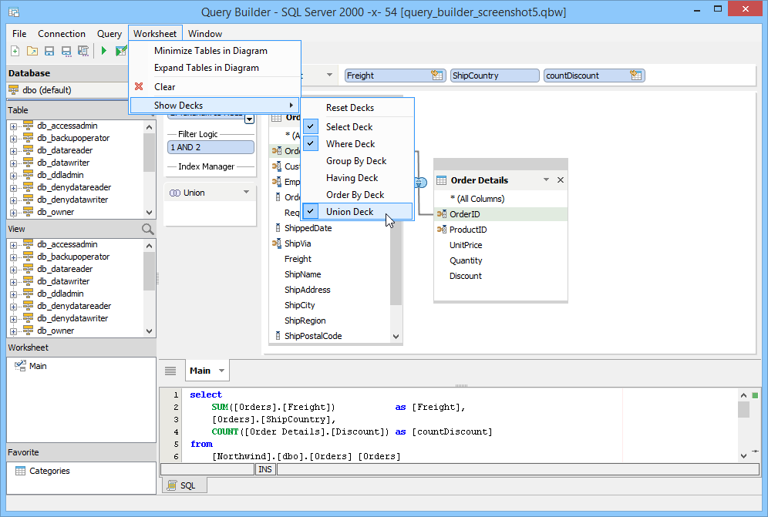Close the Order Details table box
768x517 pixels.
pyautogui.click(x=561, y=180)
